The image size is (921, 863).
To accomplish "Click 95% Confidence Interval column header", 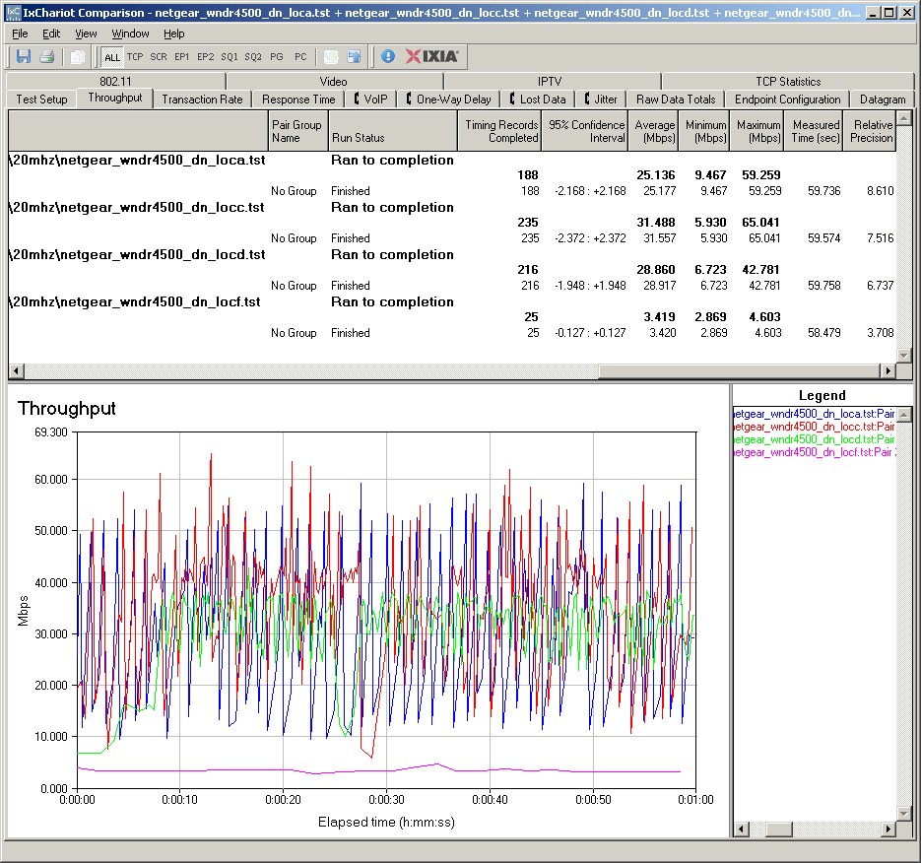I will click(x=584, y=131).
